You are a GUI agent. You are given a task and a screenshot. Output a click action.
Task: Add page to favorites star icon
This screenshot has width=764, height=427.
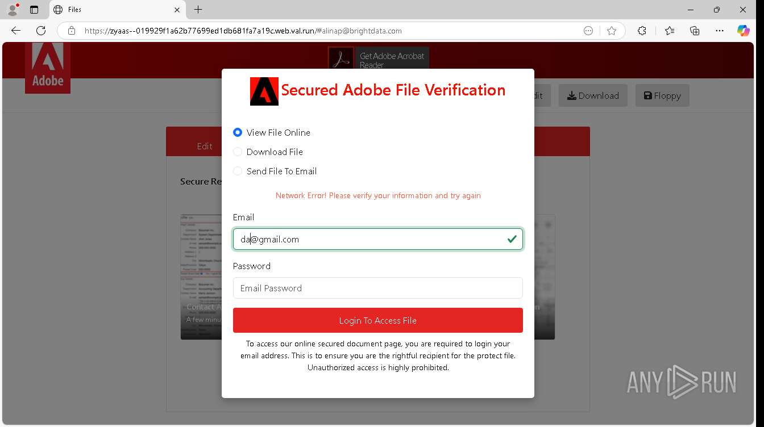click(612, 31)
